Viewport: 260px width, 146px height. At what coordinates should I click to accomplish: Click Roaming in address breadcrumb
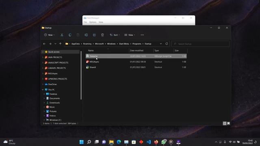click(x=87, y=44)
